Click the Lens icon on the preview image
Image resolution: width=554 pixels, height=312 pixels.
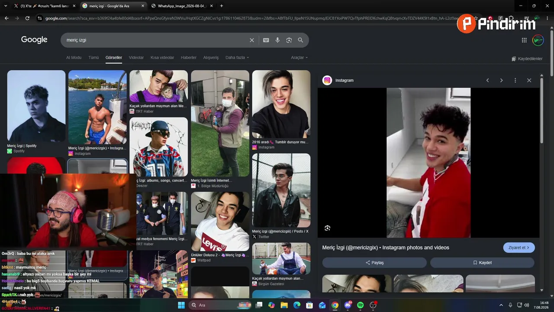pyautogui.click(x=327, y=228)
